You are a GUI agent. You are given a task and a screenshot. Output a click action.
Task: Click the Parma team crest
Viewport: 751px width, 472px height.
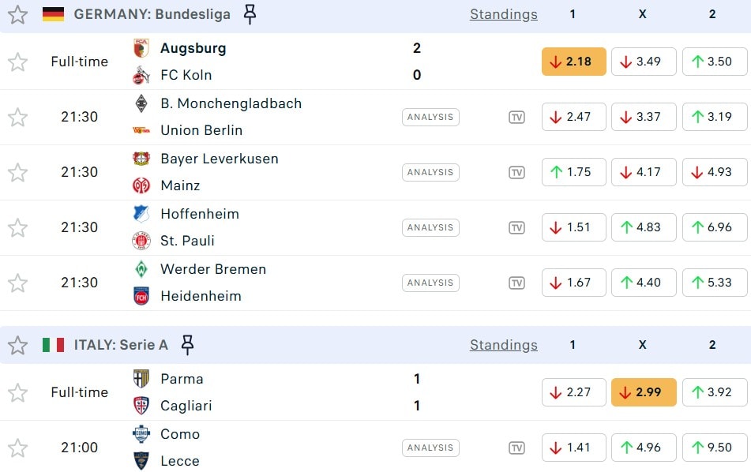(x=141, y=379)
